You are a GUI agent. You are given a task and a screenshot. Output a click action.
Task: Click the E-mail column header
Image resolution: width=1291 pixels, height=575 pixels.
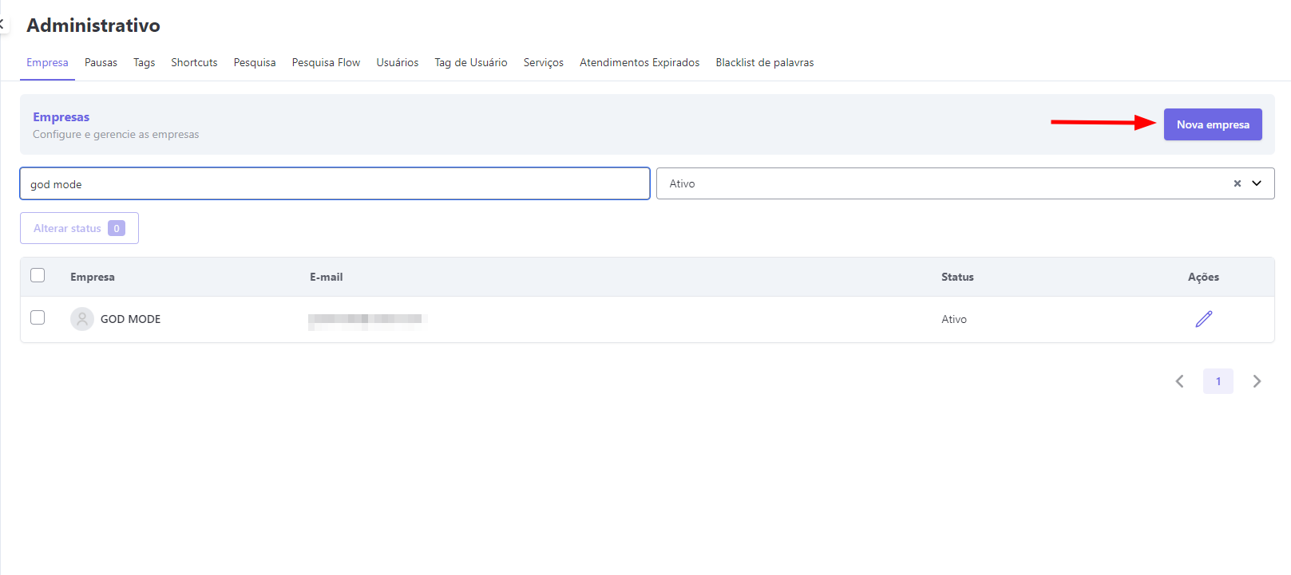[327, 277]
